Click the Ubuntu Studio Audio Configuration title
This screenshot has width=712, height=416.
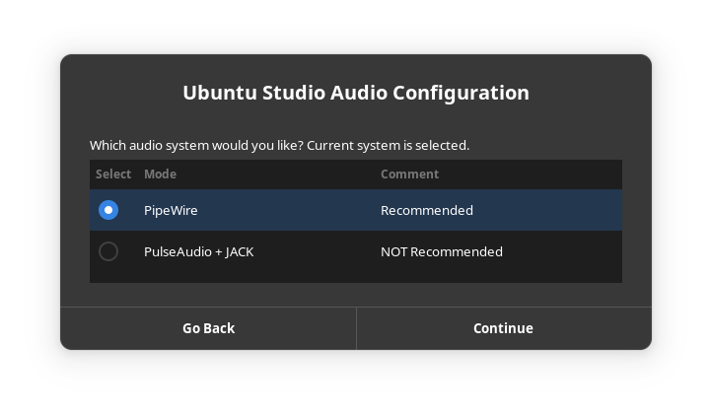[355, 93]
